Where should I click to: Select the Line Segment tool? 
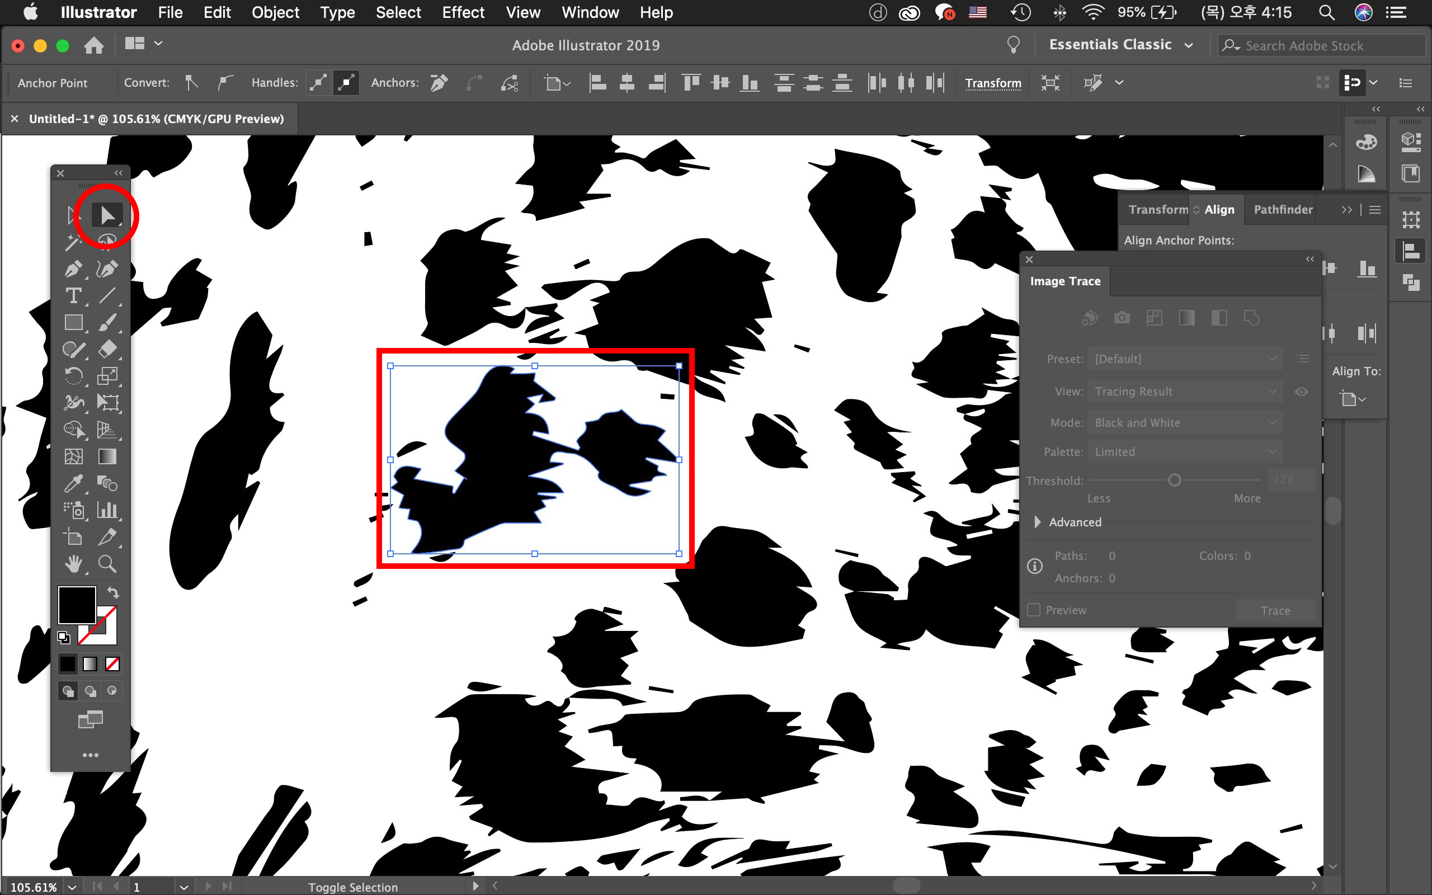tap(108, 295)
